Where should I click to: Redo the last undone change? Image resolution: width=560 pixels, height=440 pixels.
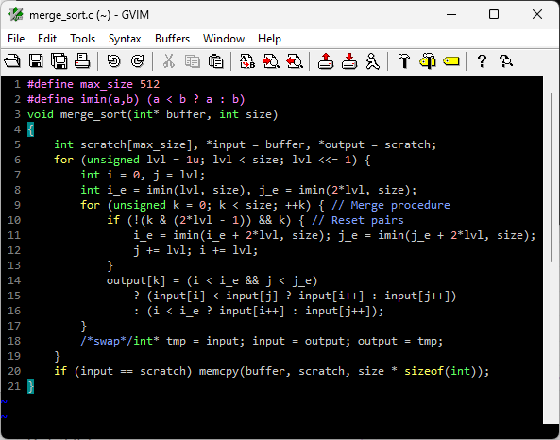138,60
